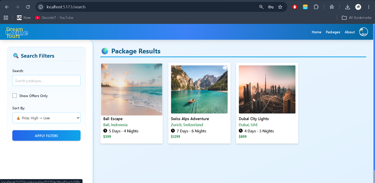Open the Bali Escape beach thumbnail
375x183 pixels.
[x=131, y=89]
